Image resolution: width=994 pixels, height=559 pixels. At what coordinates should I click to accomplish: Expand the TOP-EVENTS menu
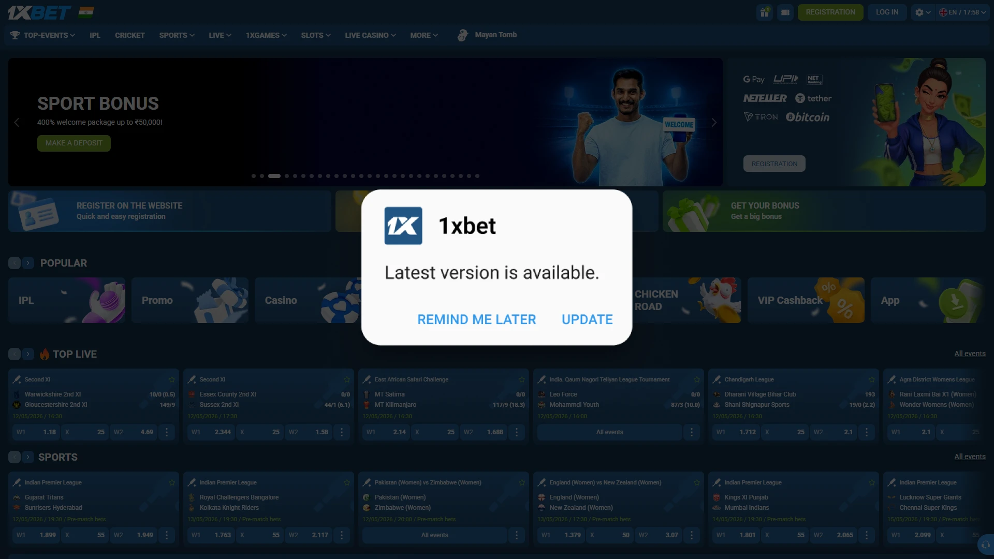[43, 35]
